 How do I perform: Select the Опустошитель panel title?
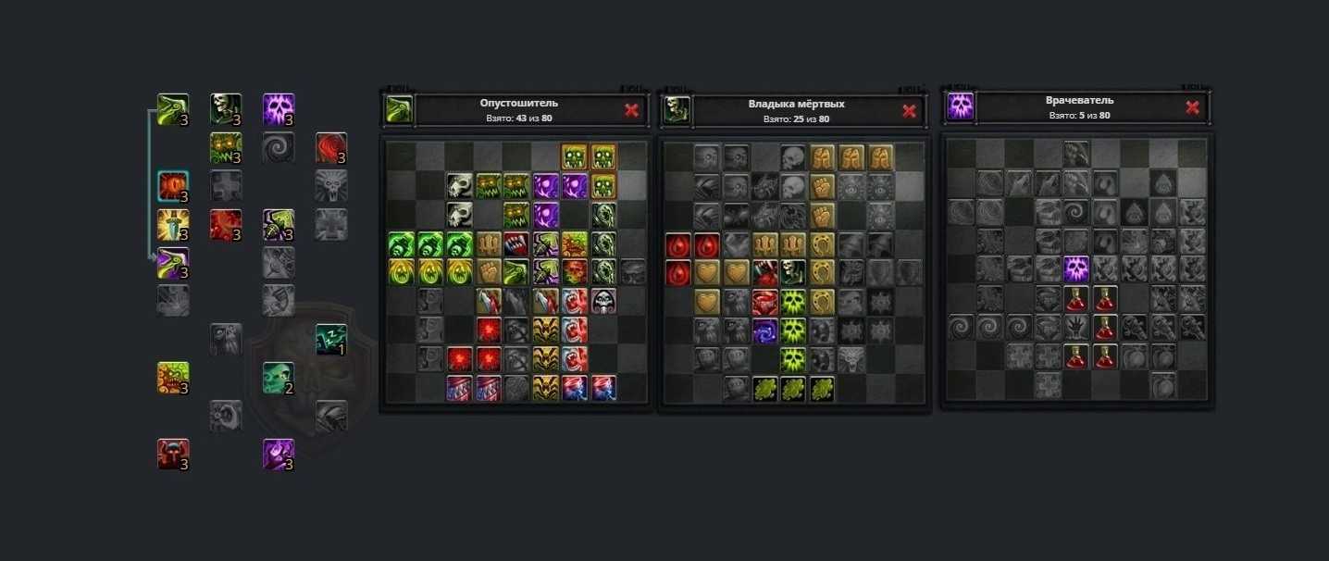(x=519, y=104)
